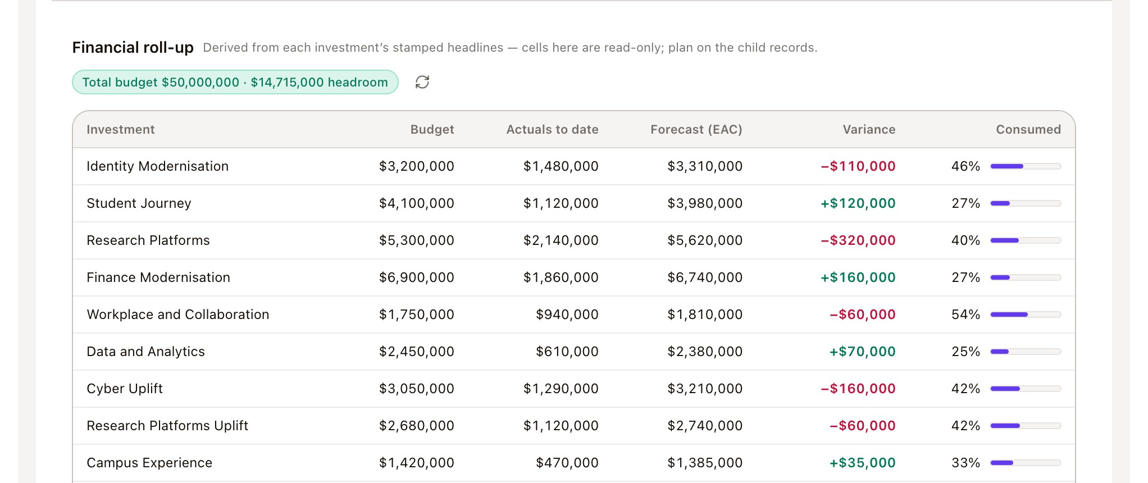Click the +$70,000 variance value
The image size is (1148, 483).
click(863, 352)
